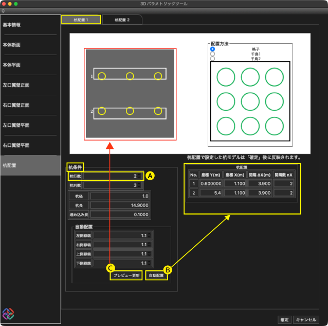328x326 pixels.
Task: Click the colorful app logo at the sidebar bottom
Action: pos(8,314)
